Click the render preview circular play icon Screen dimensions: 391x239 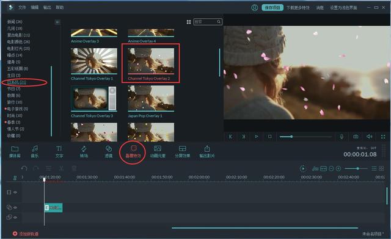(303, 168)
